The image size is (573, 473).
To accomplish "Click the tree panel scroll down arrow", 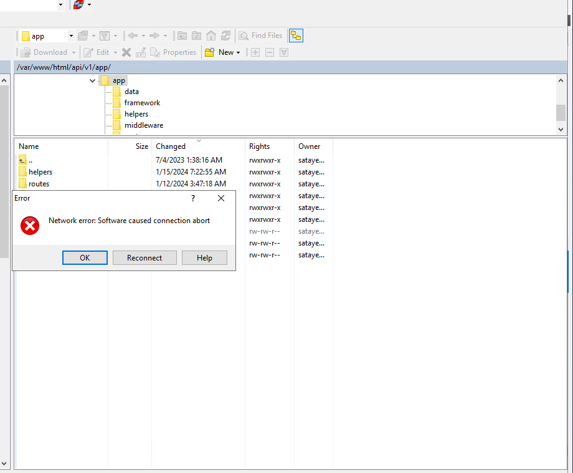I will pos(561,129).
